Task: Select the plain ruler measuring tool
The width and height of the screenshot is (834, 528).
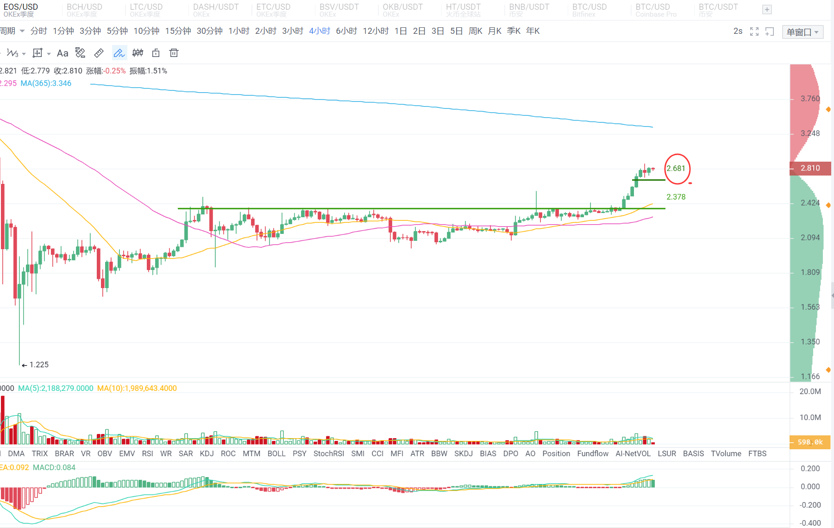Action: point(99,53)
